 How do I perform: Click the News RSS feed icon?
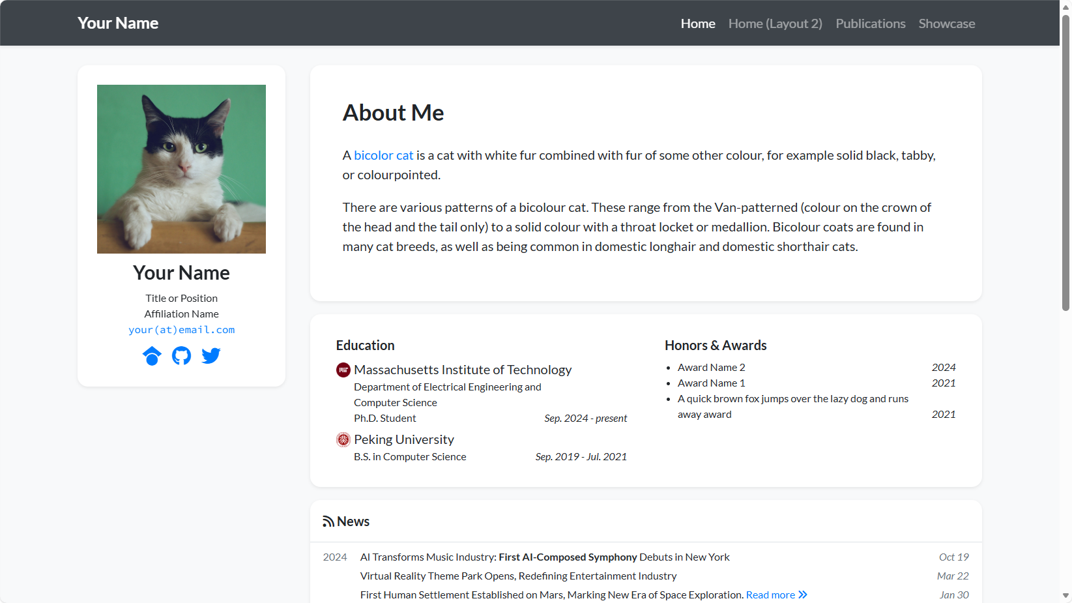coord(328,522)
